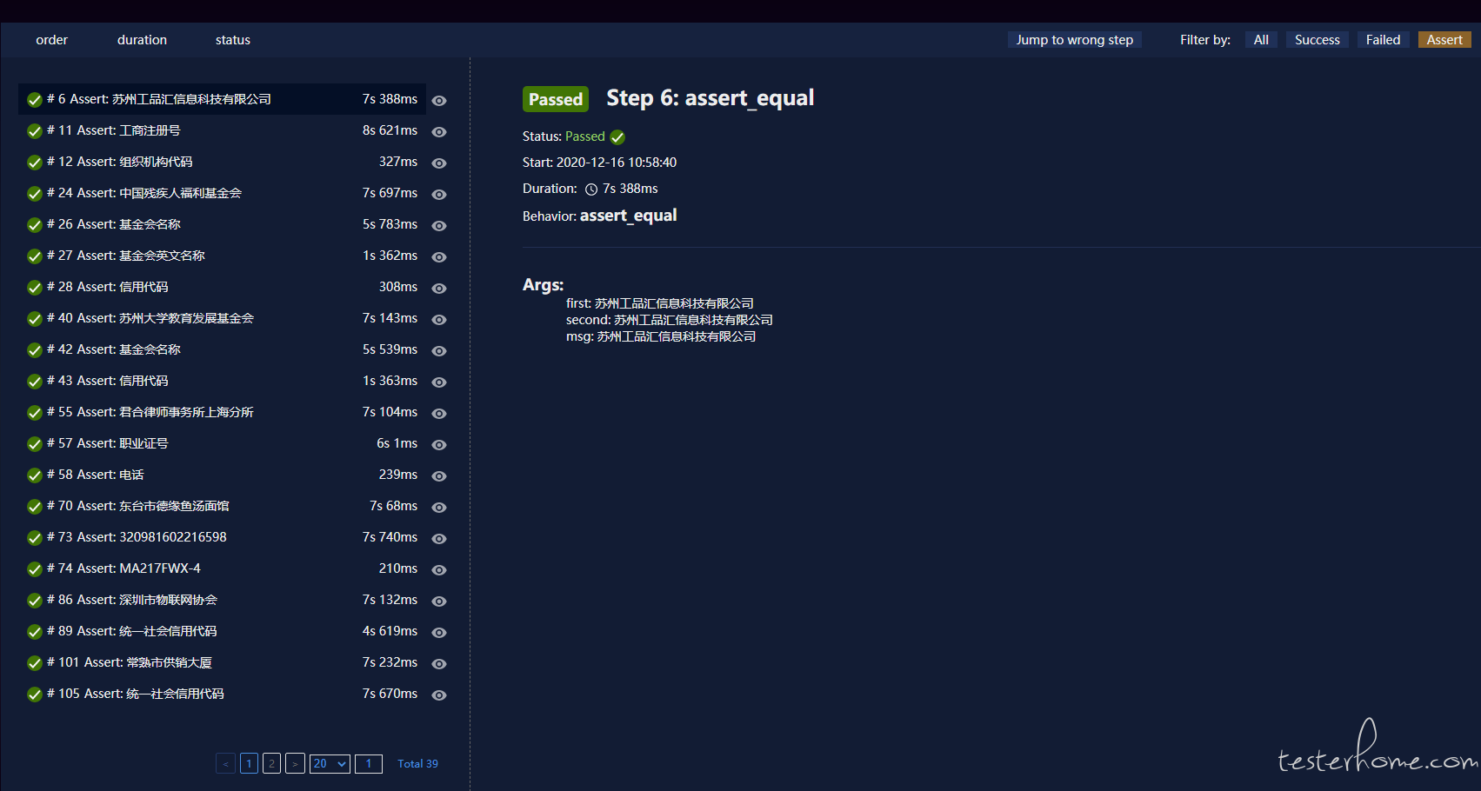The height and width of the screenshot is (791, 1481).
Task: Click green check icon of step 11 row
Action: click(x=35, y=131)
